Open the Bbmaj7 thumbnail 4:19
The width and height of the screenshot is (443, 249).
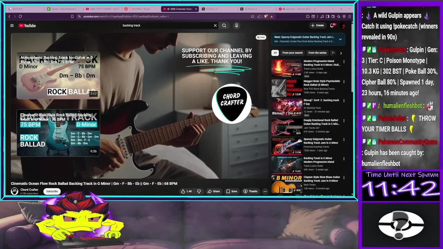(x=287, y=107)
